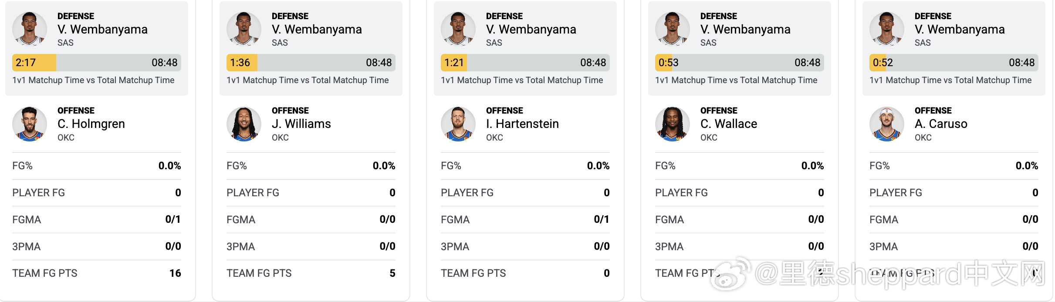1055x302 pixels.
Task: Click C. Wallace's player headshot
Action: pos(673,124)
